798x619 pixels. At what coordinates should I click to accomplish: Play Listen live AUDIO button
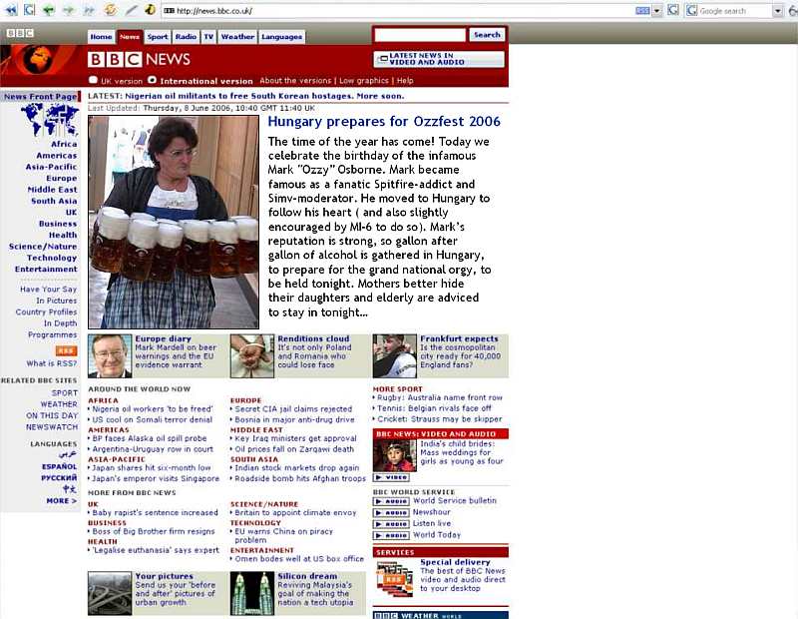(x=391, y=524)
